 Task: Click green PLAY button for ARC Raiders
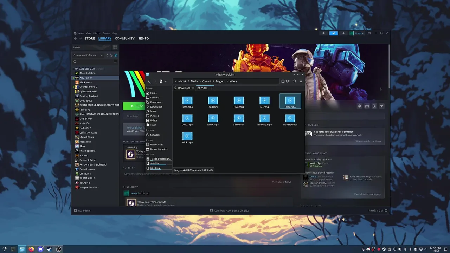133,106
